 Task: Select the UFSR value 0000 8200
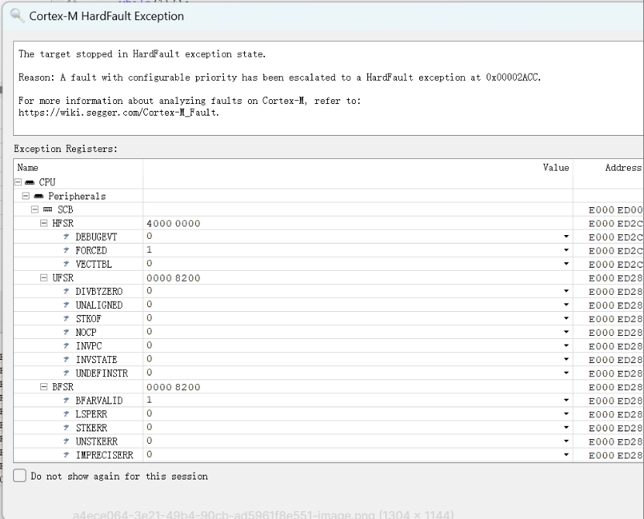point(174,278)
